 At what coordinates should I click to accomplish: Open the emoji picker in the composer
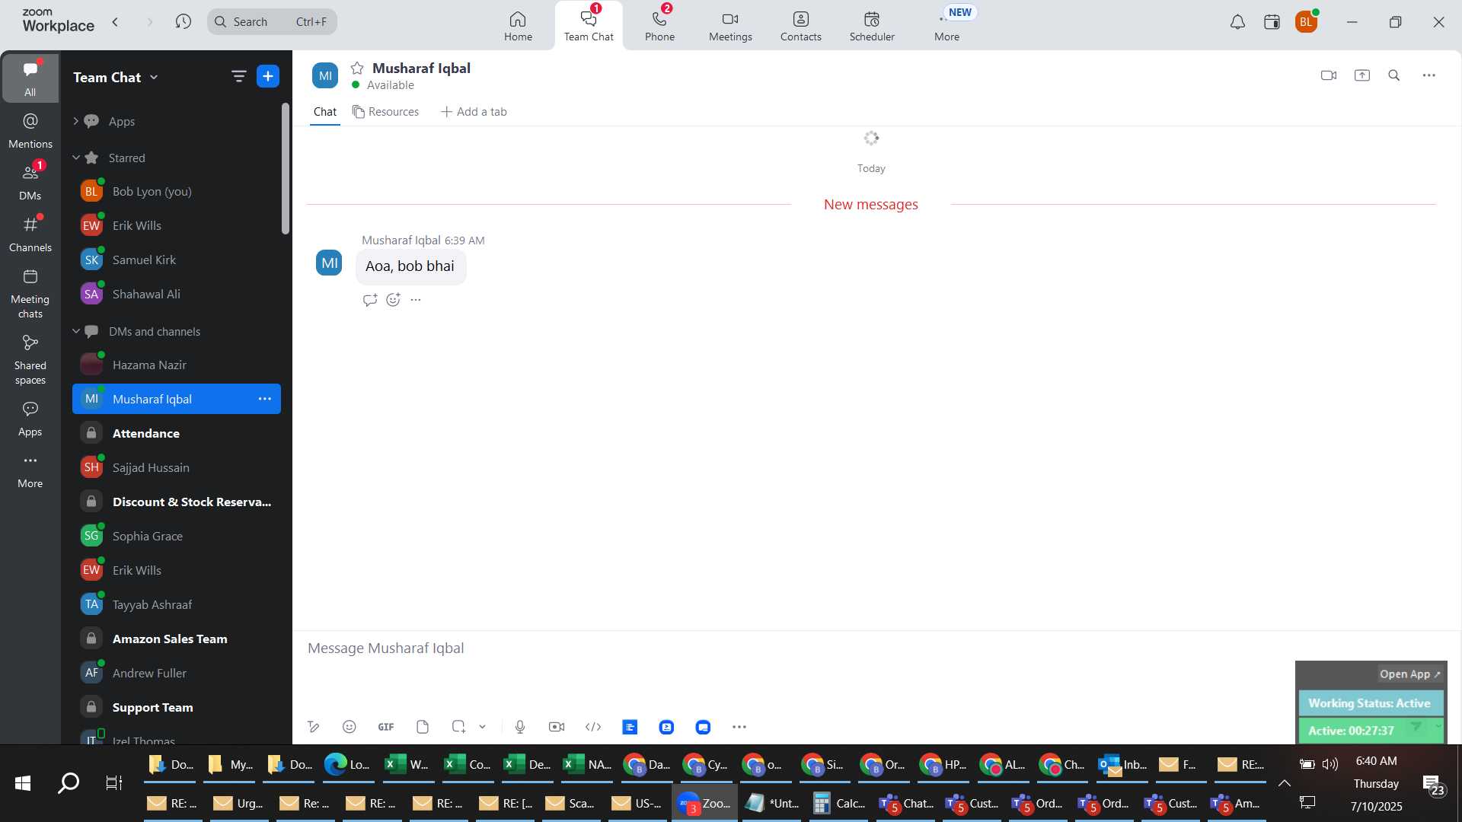pyautogui.click(x=350, y=727)
